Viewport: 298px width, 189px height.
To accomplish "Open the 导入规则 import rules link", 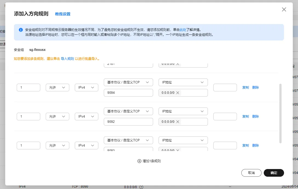I will pos(67,59).
